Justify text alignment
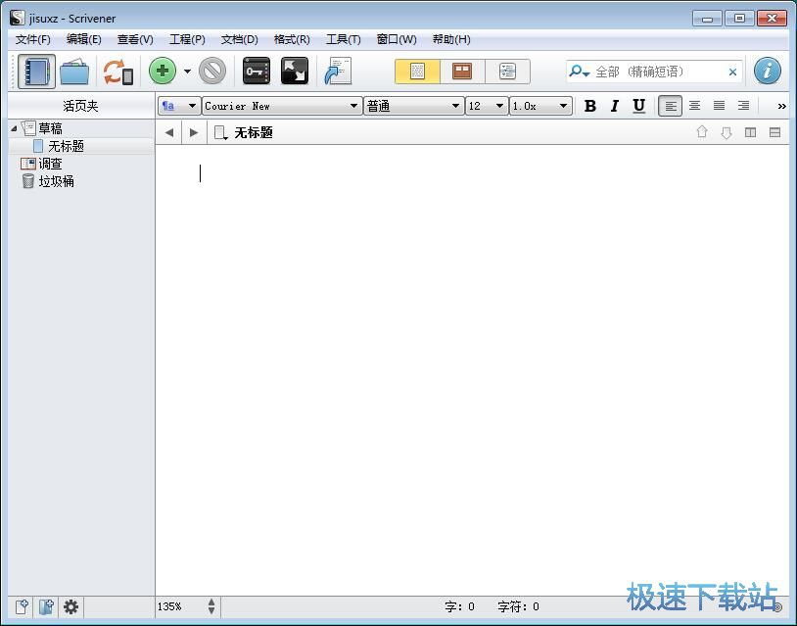The width and height of the screenshot is (797, 626). (x=719, y=106)
